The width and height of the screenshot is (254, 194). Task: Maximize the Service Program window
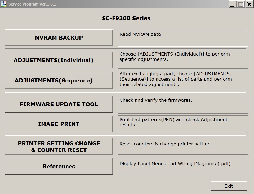241,4
